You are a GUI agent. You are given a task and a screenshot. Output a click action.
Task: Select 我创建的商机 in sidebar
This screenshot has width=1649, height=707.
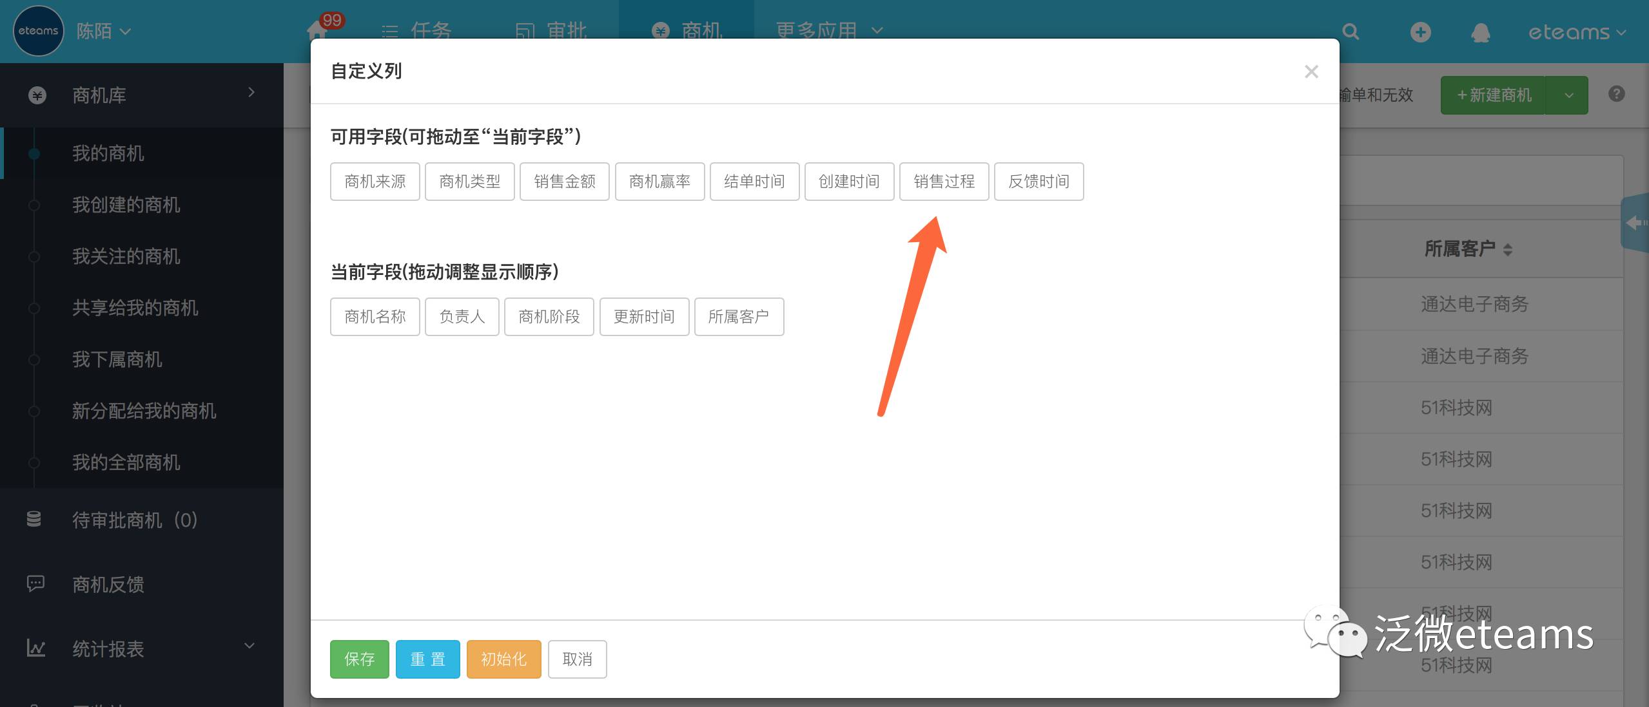(126, 205)
